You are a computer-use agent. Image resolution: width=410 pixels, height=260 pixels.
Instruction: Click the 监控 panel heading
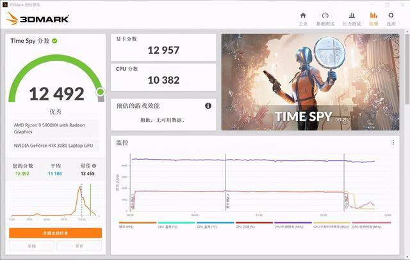click(122, 142)
